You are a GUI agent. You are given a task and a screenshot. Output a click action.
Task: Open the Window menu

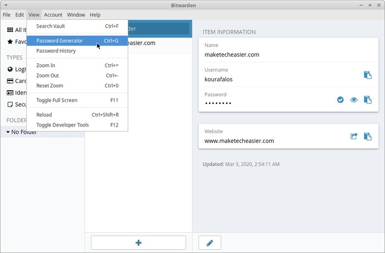(76, 15)
